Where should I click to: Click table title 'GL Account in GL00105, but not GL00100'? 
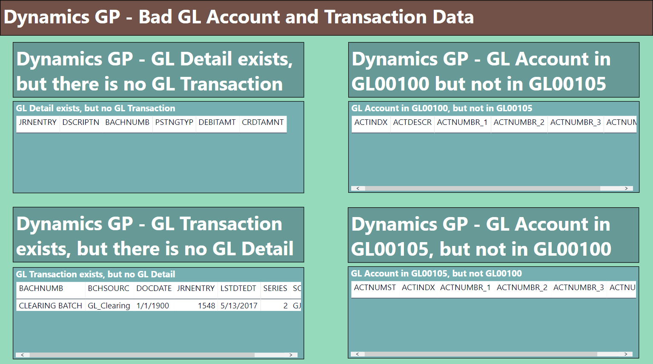[436, 274]
